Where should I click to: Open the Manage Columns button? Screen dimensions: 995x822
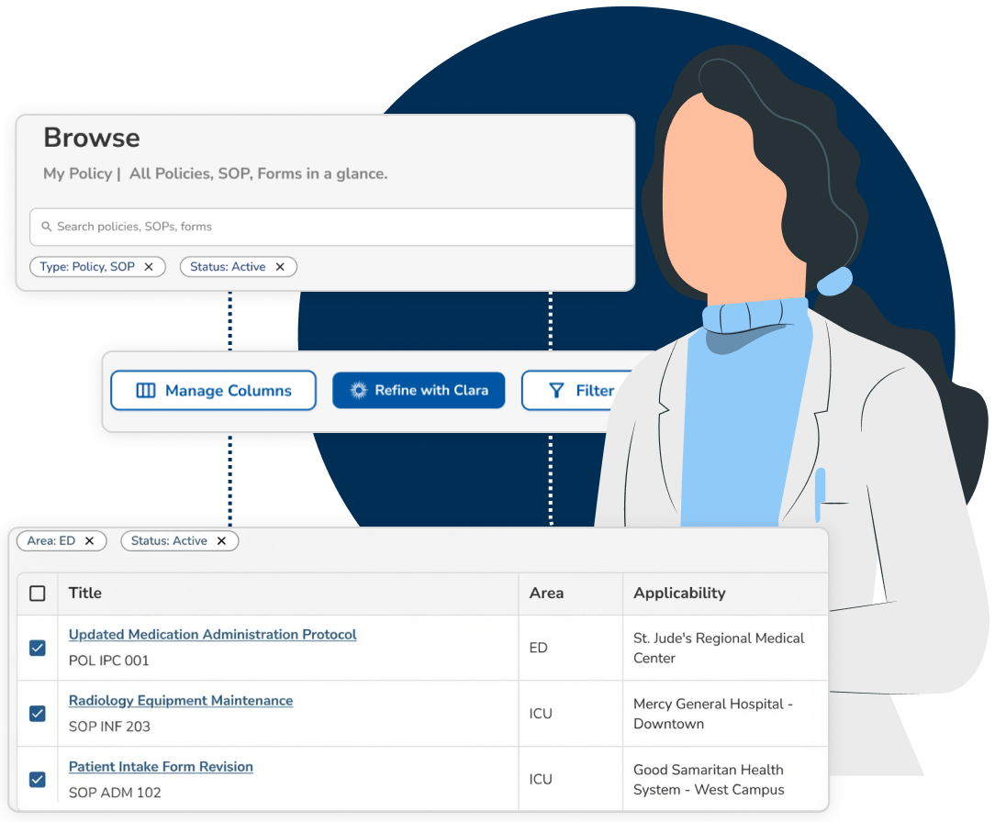pyautogui.click(x=213, y=390)
